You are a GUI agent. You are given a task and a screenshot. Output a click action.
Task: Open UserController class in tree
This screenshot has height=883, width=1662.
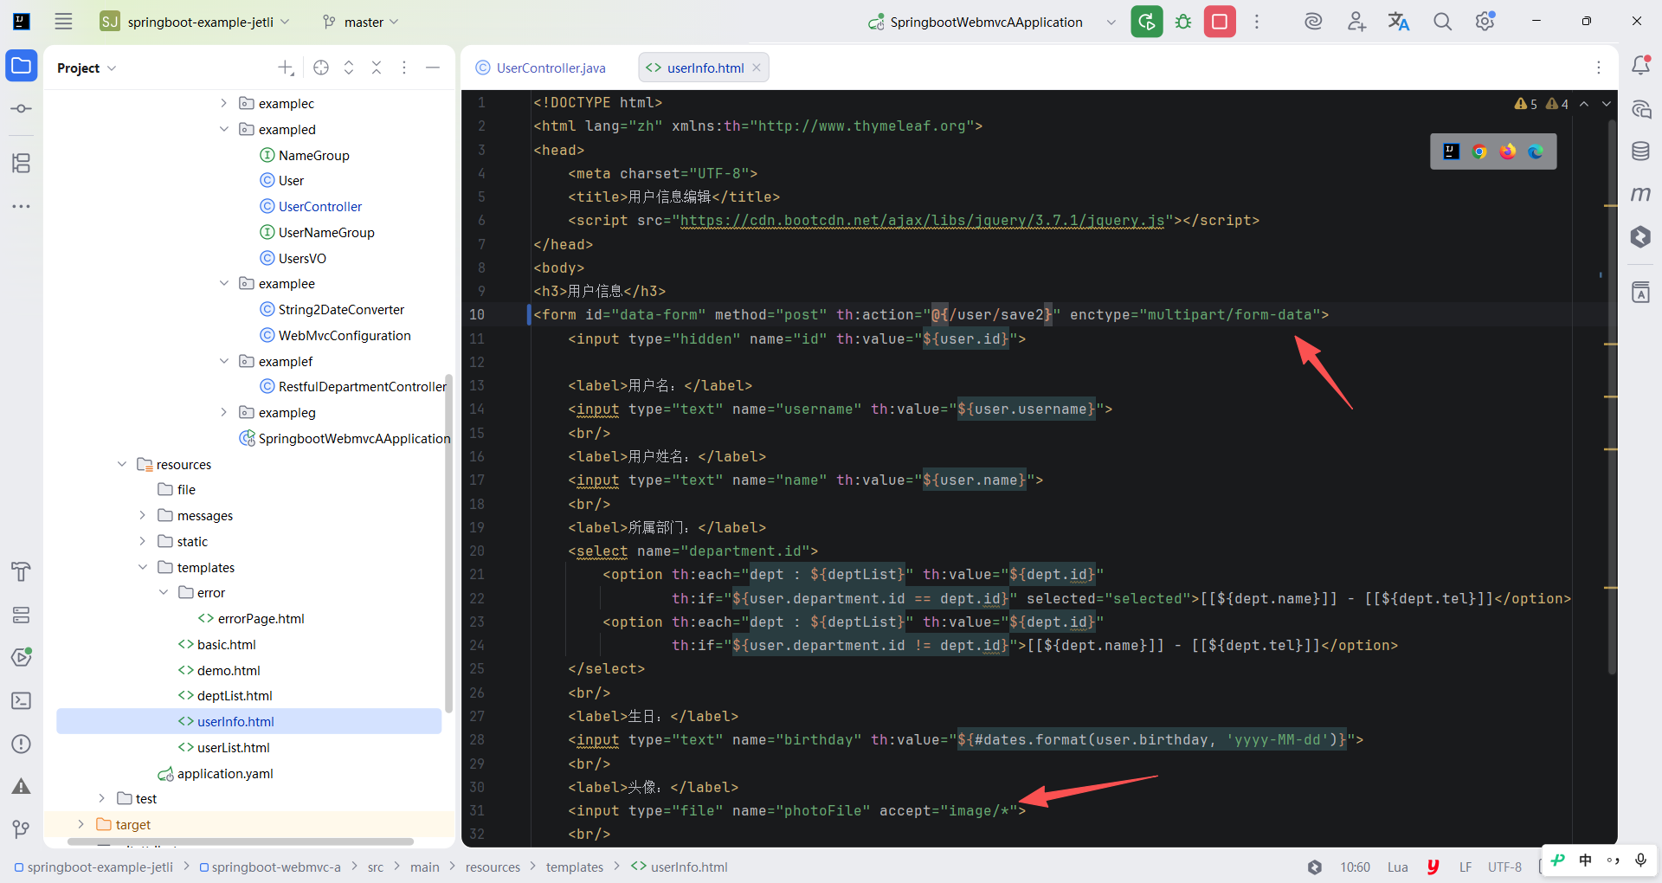(320, 206)
